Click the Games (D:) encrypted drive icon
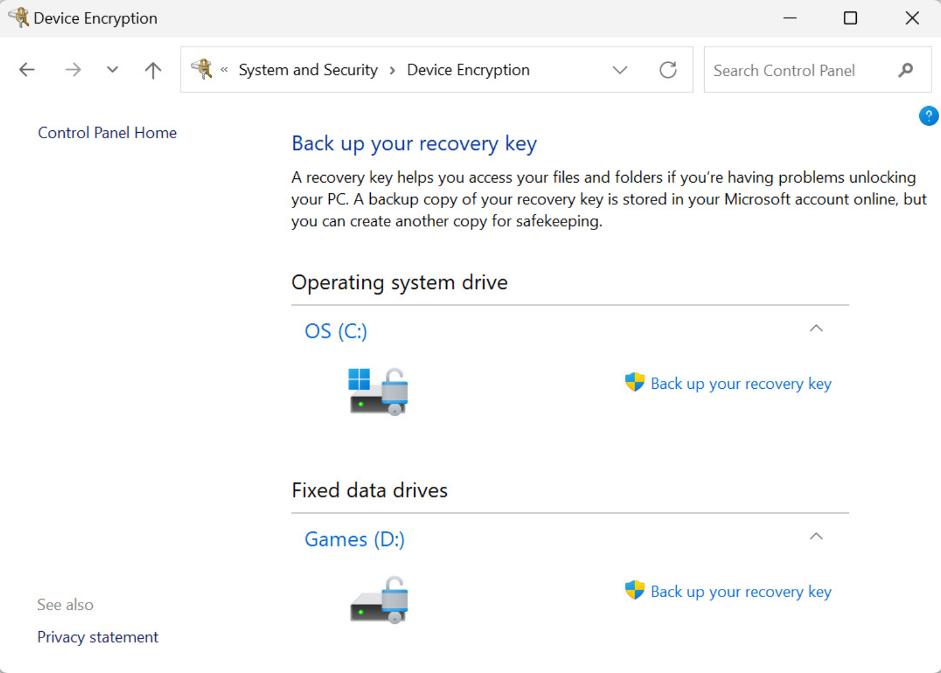This screenshot has width=941, height=673. click(378, 599)
